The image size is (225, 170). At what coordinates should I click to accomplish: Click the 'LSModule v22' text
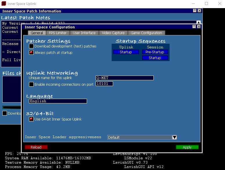pyautogui.click(x=138, y=158)
